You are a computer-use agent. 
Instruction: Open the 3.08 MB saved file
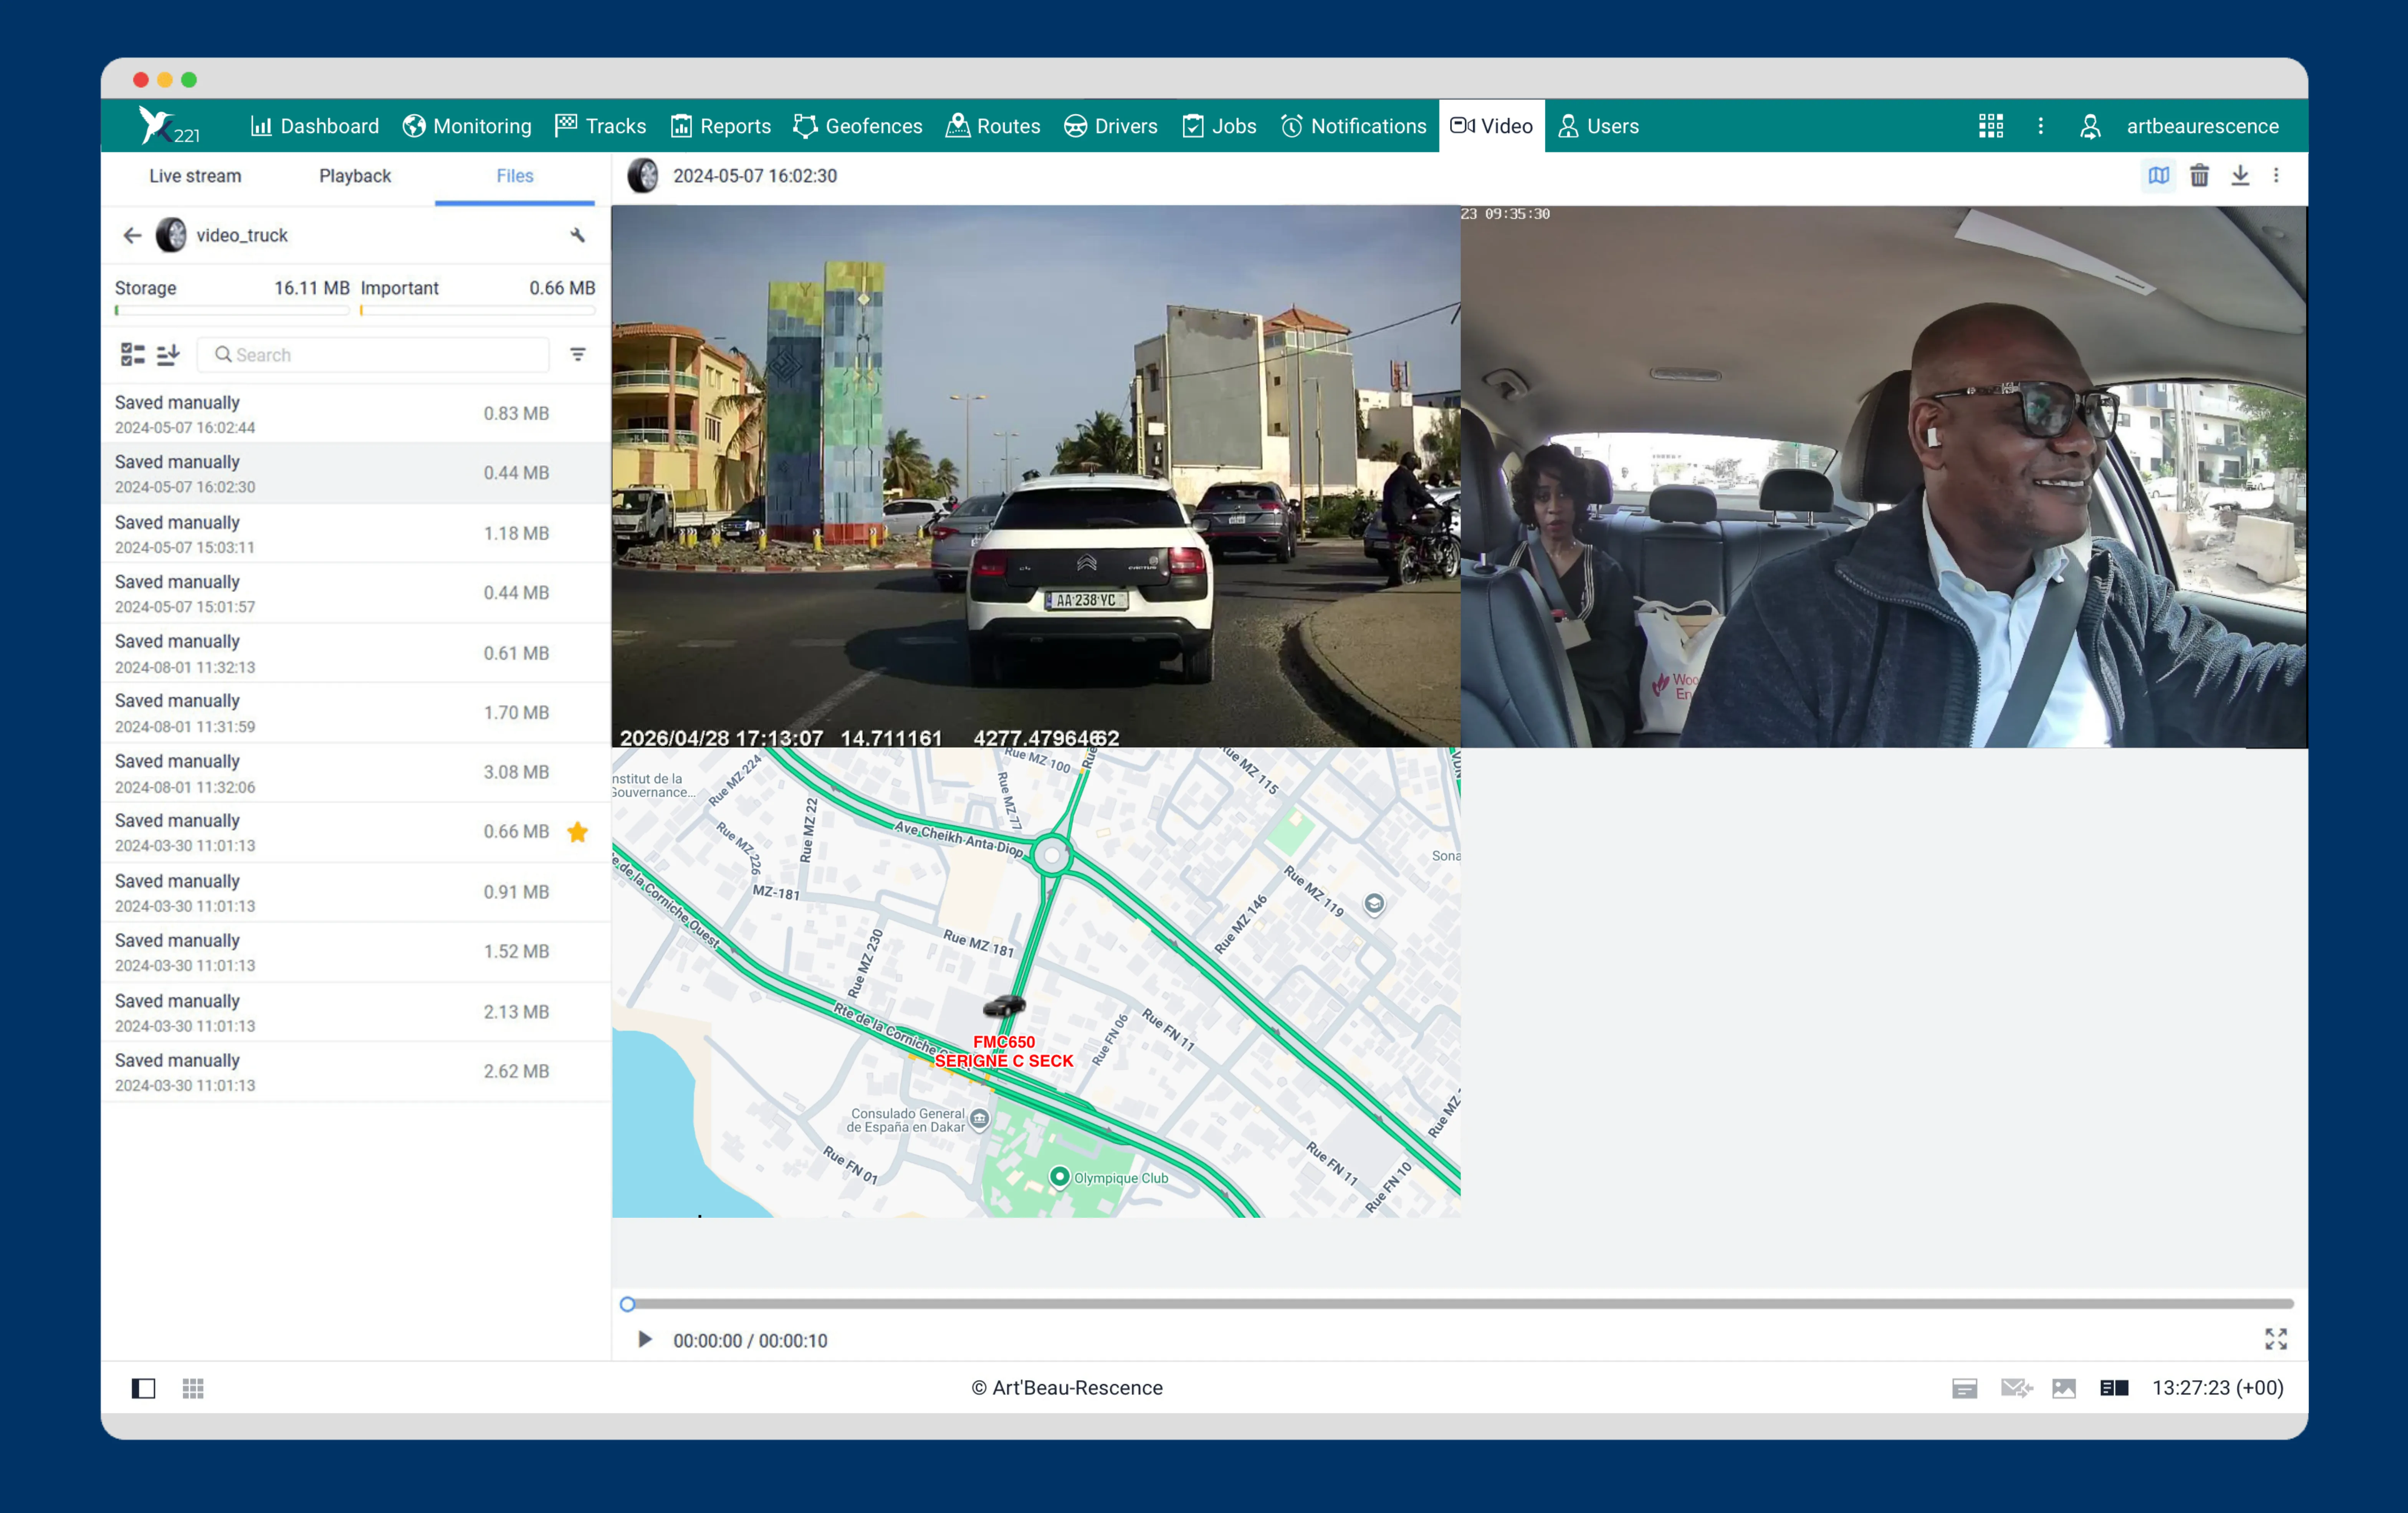[x=356, y=772]
